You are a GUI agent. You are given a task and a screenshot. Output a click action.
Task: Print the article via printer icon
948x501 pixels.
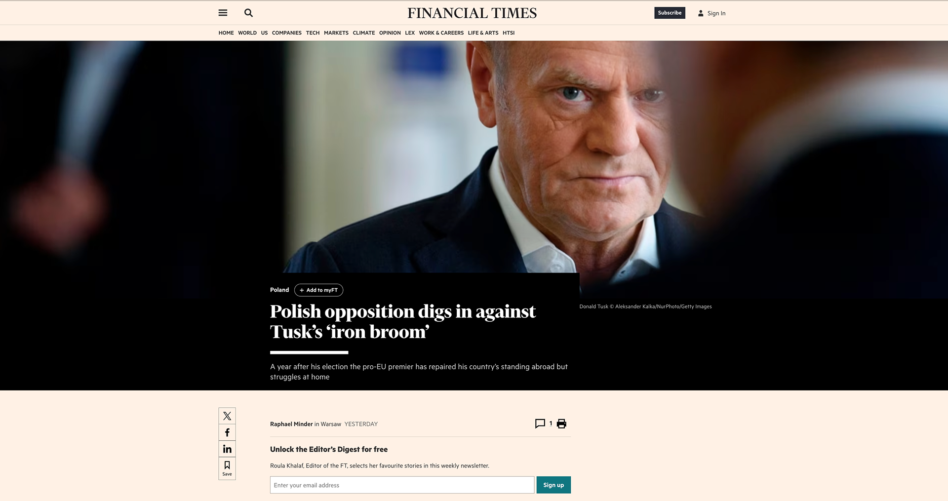561,424
